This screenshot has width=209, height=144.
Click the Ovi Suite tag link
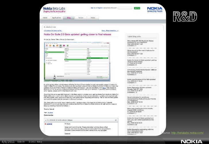50,113
